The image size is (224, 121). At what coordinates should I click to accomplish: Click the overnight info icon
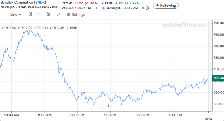(147, 8)
